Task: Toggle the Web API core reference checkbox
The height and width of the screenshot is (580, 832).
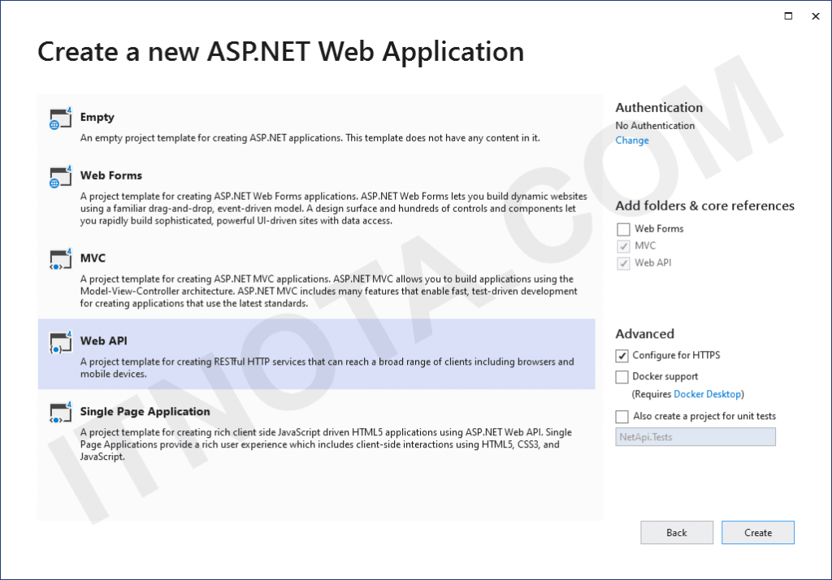Action: [x=622, y=262]
